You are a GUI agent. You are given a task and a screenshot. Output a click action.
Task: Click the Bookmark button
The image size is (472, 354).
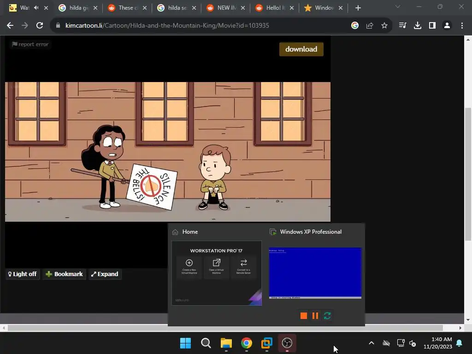[64, 274]
